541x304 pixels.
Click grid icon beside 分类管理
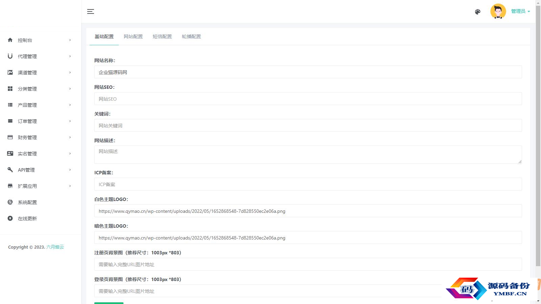10,88
